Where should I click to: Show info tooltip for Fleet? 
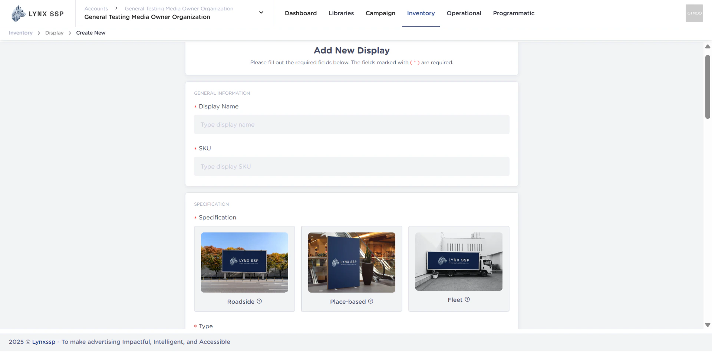click(467, 299)
